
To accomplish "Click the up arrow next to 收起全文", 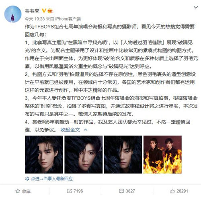I will click(x=85, y=130).
